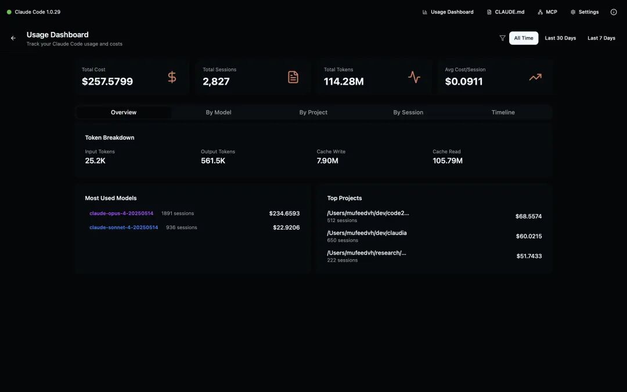Switch to Last 7 Days range
The width and height of the screenshot is (627, 392).
coord(601,38)
